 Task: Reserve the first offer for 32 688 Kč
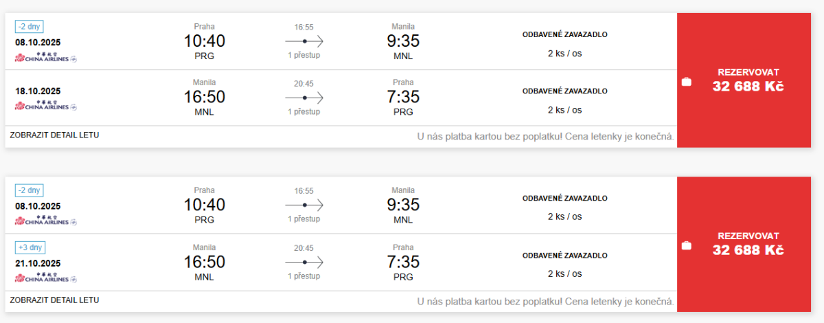[x=748, y=80]
